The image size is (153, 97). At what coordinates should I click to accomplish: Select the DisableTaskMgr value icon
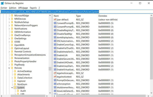click(x=55, y=34)
